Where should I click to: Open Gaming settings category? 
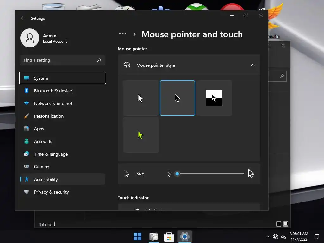pyautogui.click(x=62, y=166)
